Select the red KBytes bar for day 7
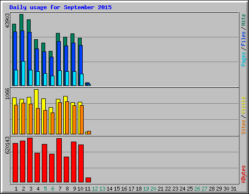The image size is (249, 194). 59,161
